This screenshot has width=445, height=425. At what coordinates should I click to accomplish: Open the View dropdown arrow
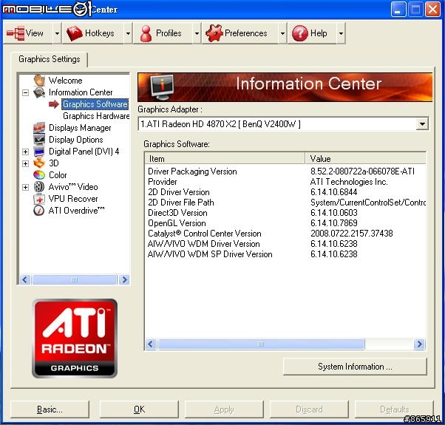[x=57, y=33]
